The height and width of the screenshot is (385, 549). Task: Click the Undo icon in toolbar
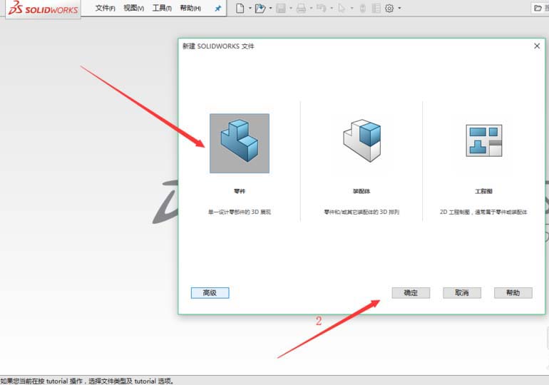click(x=321, y=8)
